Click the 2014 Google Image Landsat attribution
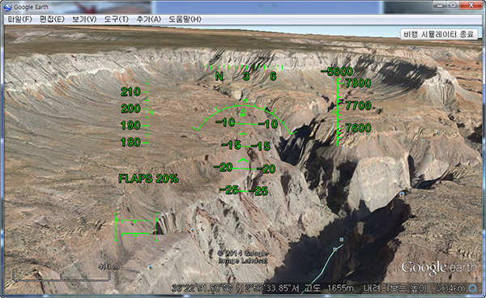Viewport: 486px width, 298px height. 243,258
